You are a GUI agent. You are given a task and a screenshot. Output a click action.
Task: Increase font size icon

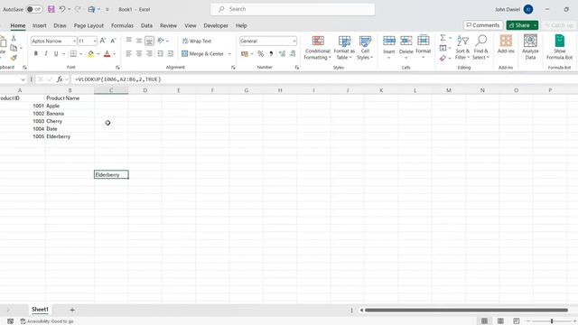[x=103, y=41]
